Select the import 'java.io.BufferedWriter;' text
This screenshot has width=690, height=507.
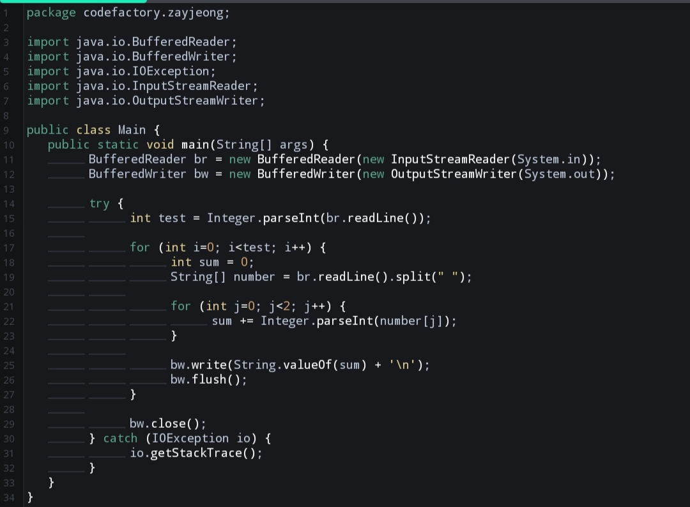(157, 57)
